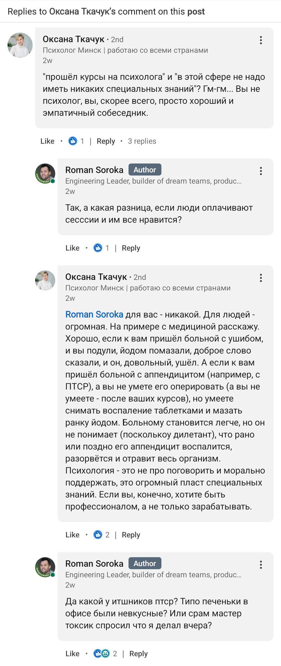View reaction icon under Roman's first reply
Screen dimensions: 281x666
tap(98, 248)
